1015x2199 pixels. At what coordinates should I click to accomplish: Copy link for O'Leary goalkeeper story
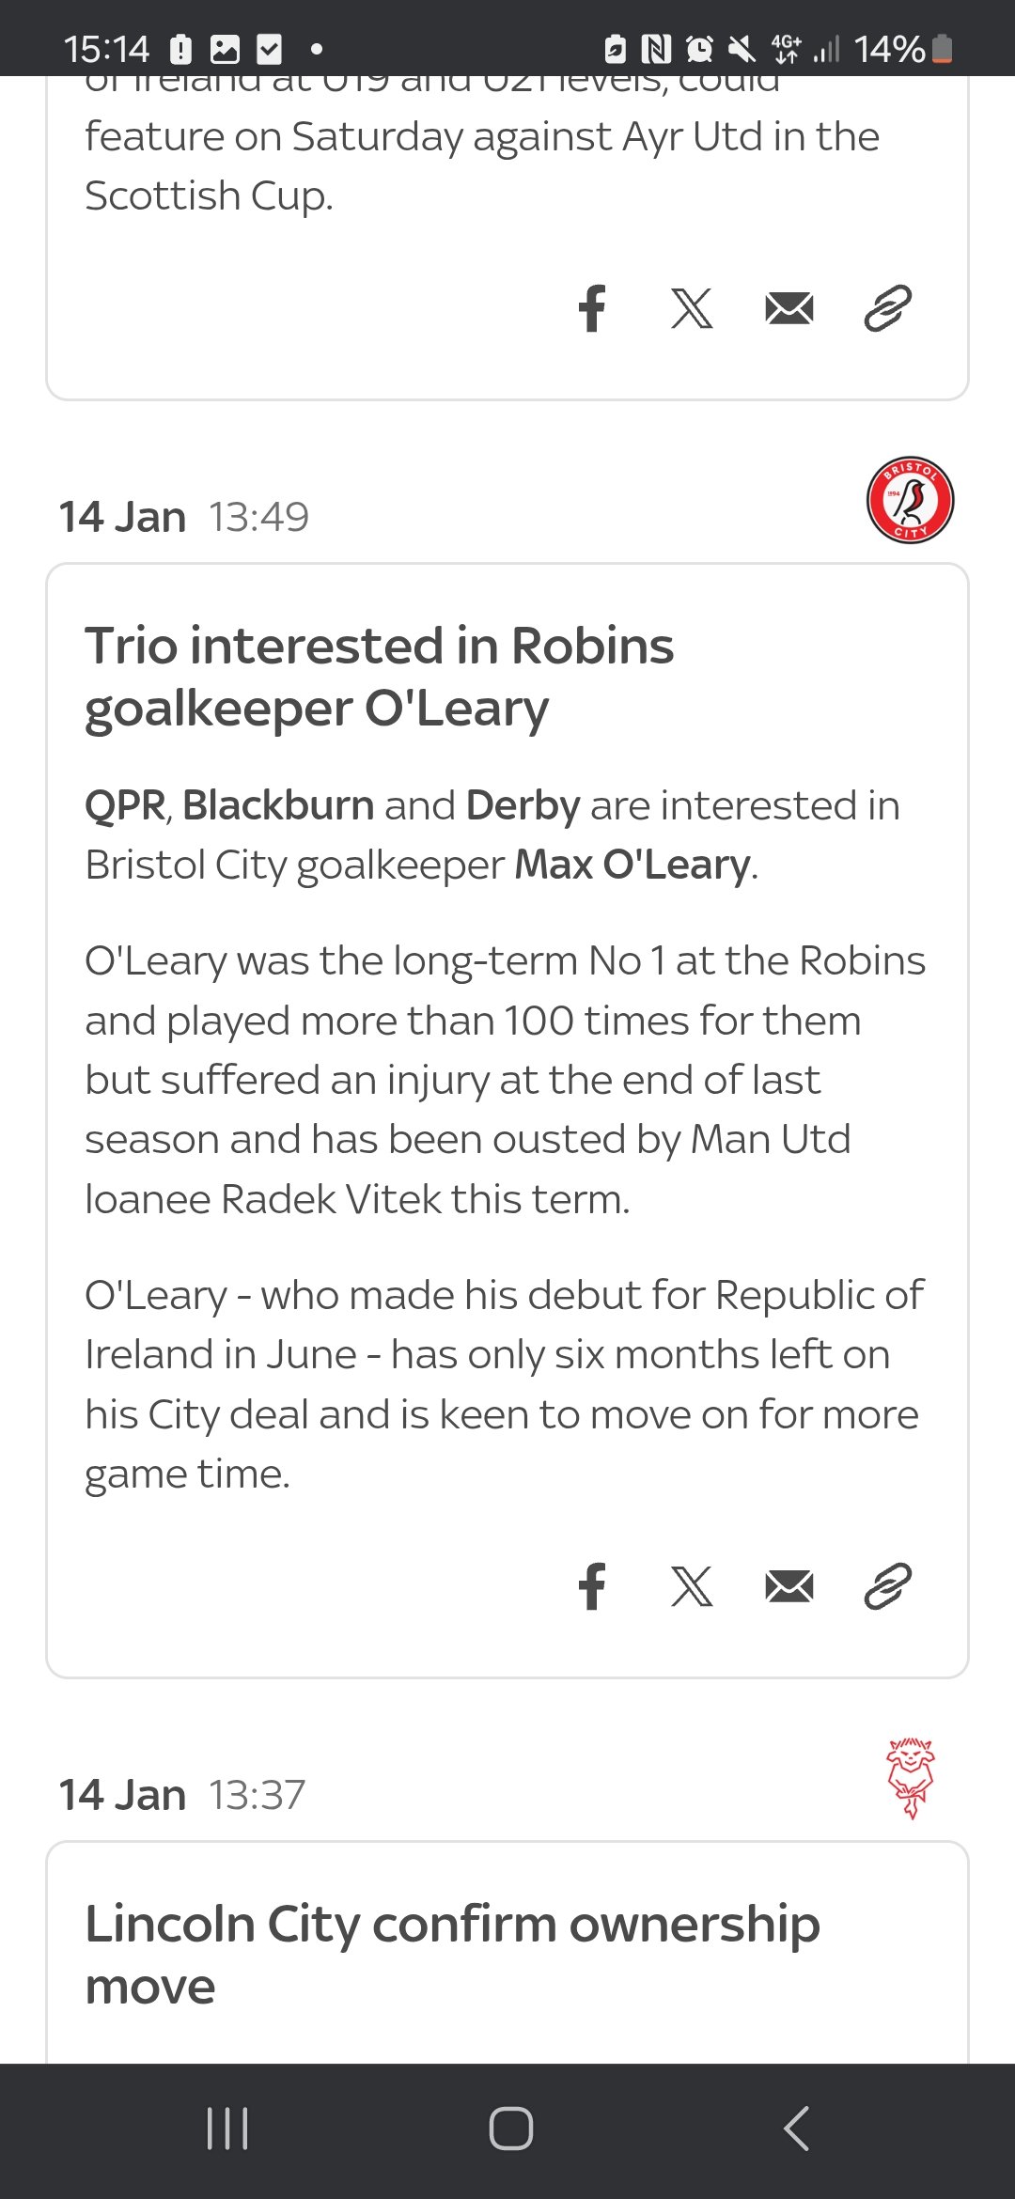click(887, 1586)
